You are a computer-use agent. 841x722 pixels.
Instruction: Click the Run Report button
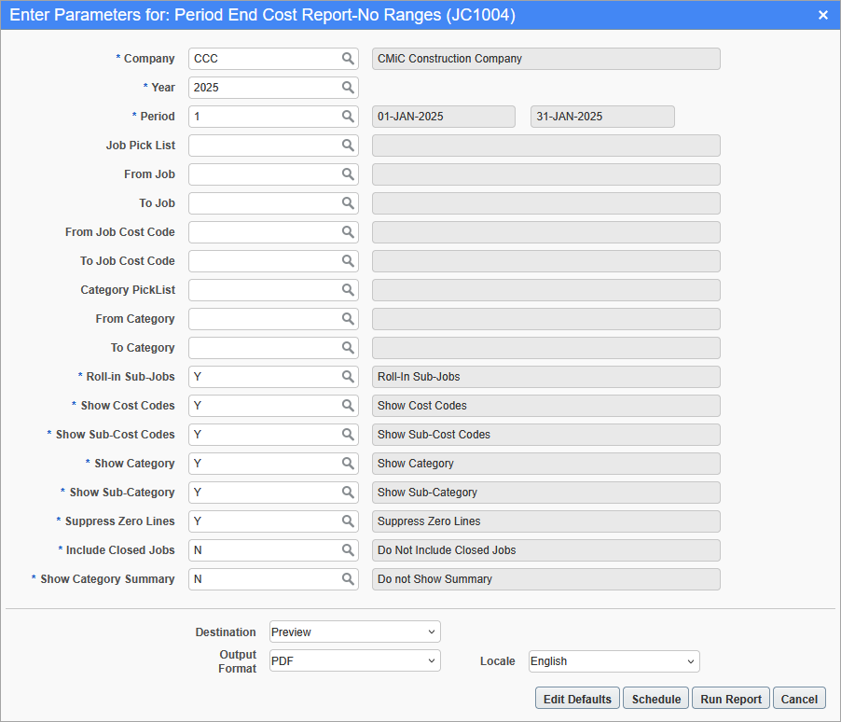tap(731, 699)
